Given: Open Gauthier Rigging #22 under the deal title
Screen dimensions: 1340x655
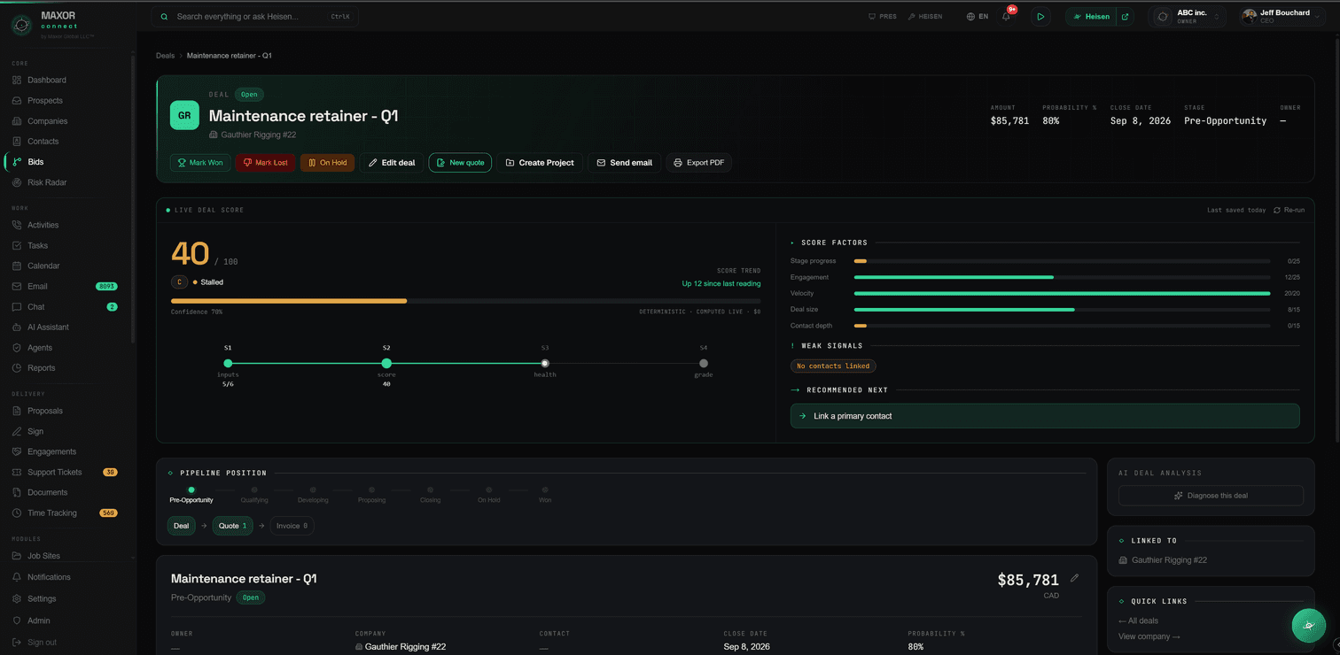Looking at the screenshot, I should point(253,135).
